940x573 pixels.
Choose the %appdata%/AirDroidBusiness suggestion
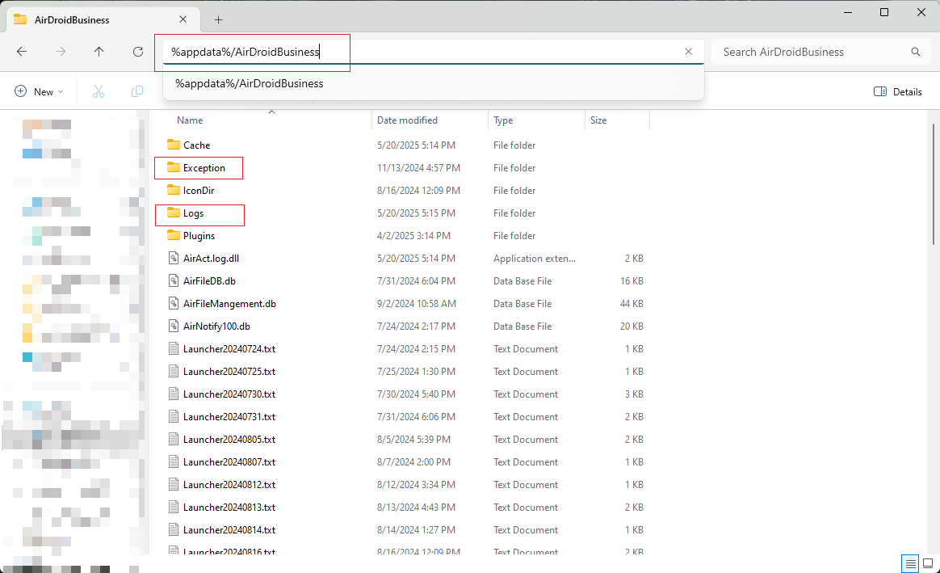[x=433, y=83]
